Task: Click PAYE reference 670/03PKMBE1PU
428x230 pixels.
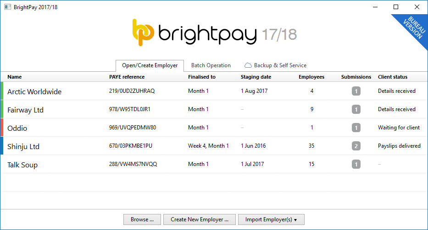Action: (x=131, y=145)
